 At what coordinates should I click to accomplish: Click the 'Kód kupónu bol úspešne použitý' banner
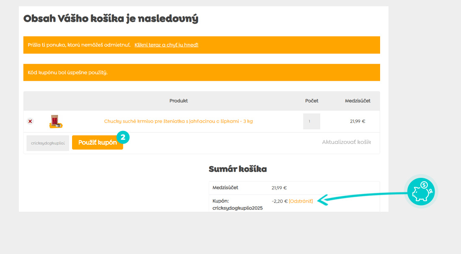point(202,72)
